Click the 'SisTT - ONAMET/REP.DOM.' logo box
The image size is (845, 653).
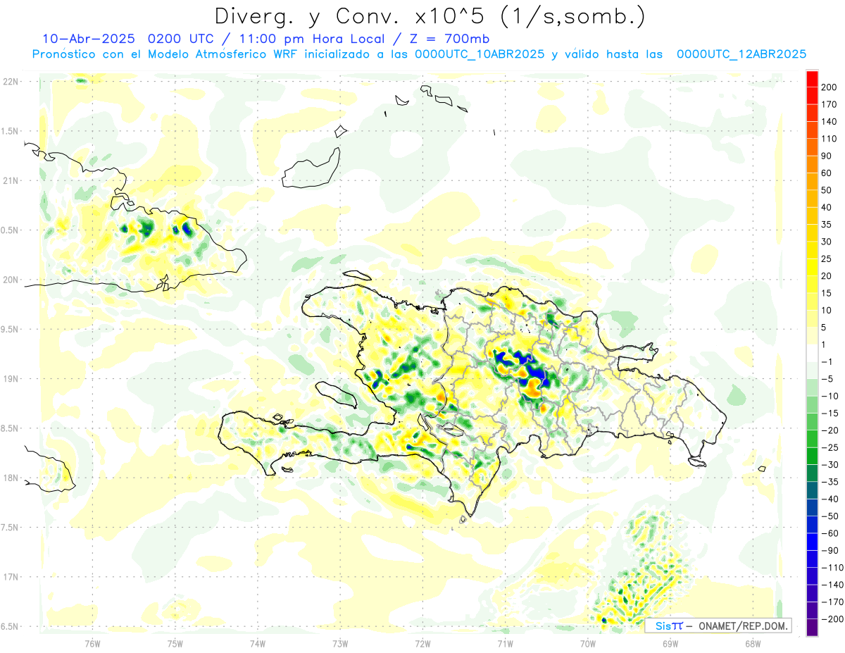718,626
